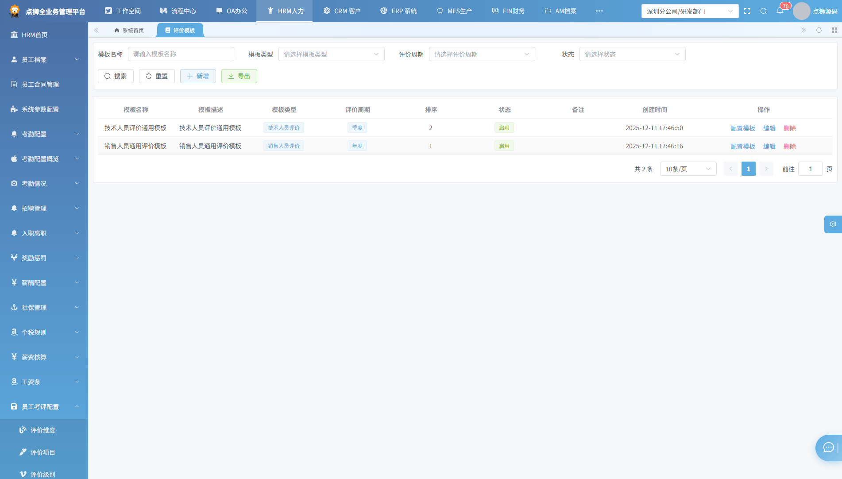Focus the 模板名称 input field
Image resolution: width=842 pixels, height=479 pixels.
pos(181,54)
